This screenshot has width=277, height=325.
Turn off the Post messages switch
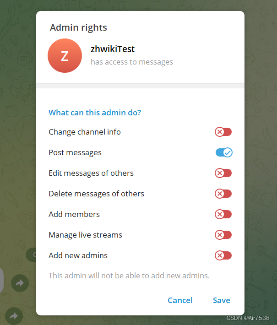pos(224,152)
